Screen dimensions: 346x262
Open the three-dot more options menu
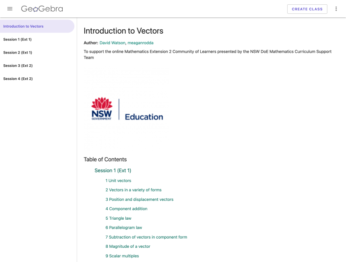[336, 9]
